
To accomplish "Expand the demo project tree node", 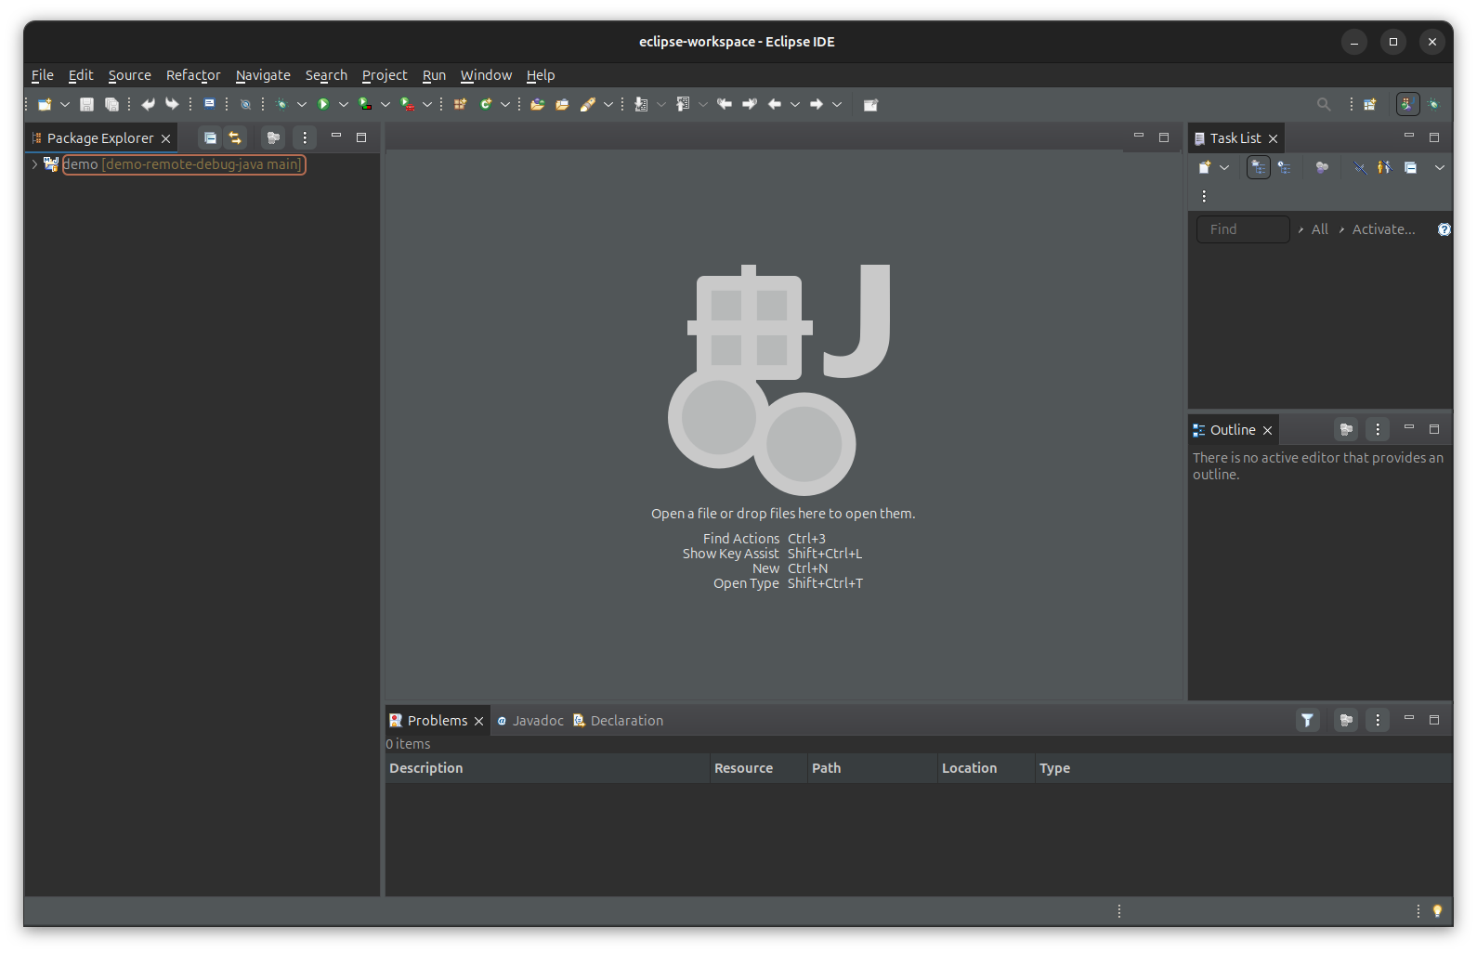I will pos(34,164).
